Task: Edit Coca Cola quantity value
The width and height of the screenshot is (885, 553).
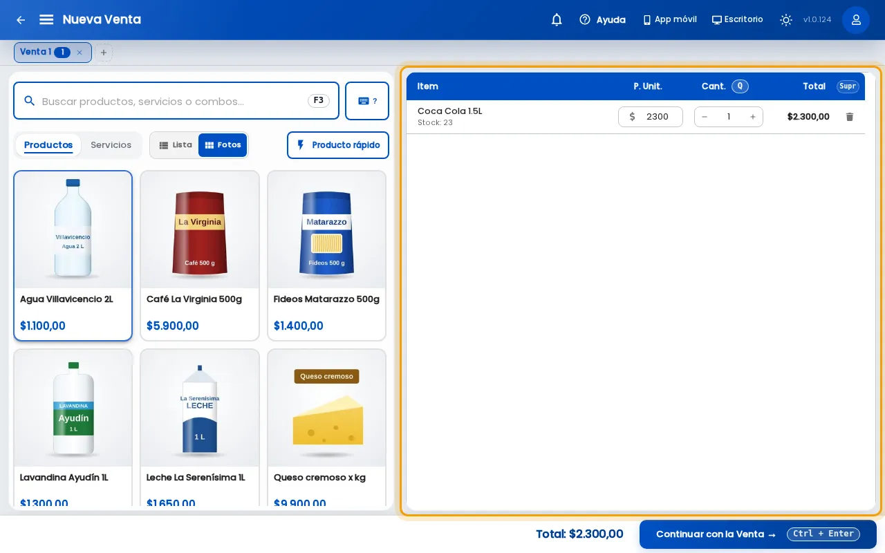Action: click(729, 117)
